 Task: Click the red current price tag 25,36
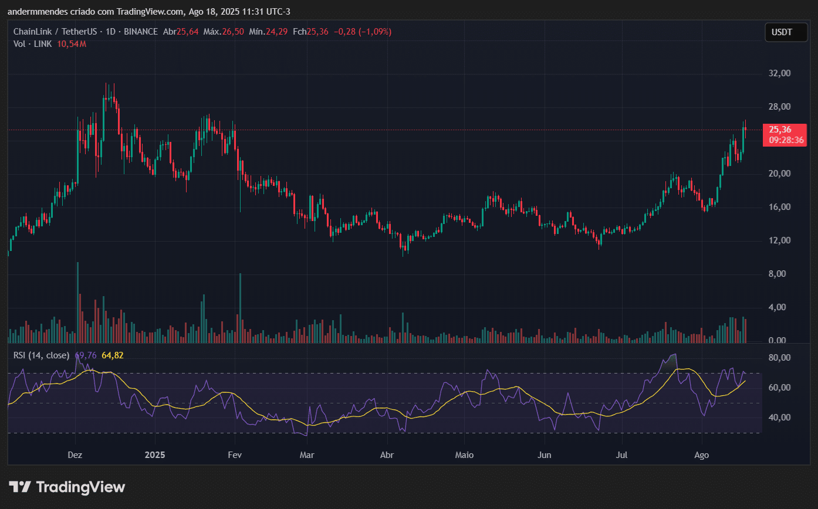pyautogui.click(x=780, y=128)
